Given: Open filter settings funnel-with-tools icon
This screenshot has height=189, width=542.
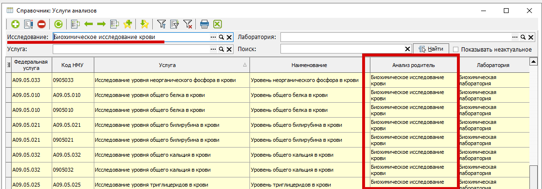Looking at the screenshot, I should (x=161, y=24).
